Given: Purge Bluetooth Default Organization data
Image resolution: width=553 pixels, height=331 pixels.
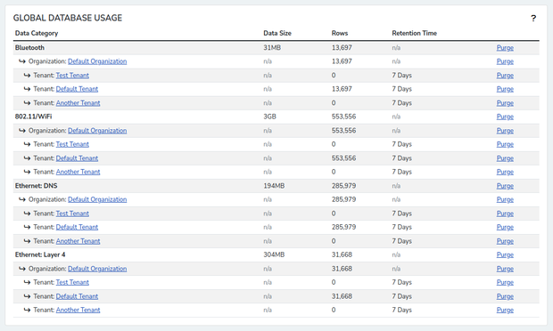Looking at the screenshot, I should pos(505,61).
